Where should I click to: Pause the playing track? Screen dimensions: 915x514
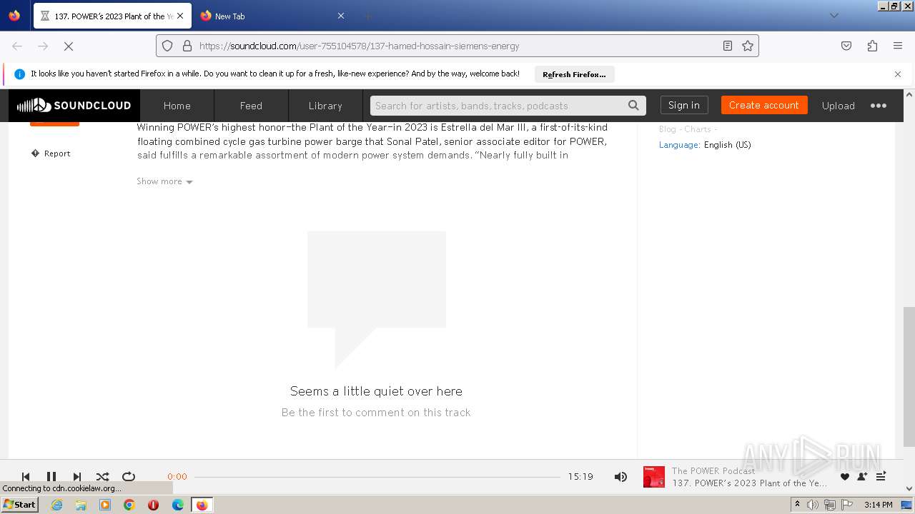[51, 477]
